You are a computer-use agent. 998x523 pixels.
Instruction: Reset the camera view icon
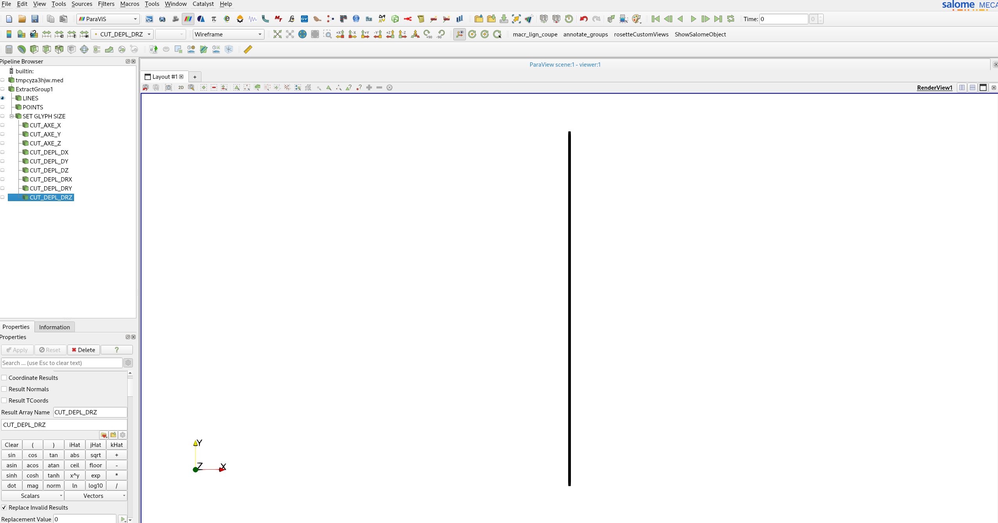click(277, 35)
